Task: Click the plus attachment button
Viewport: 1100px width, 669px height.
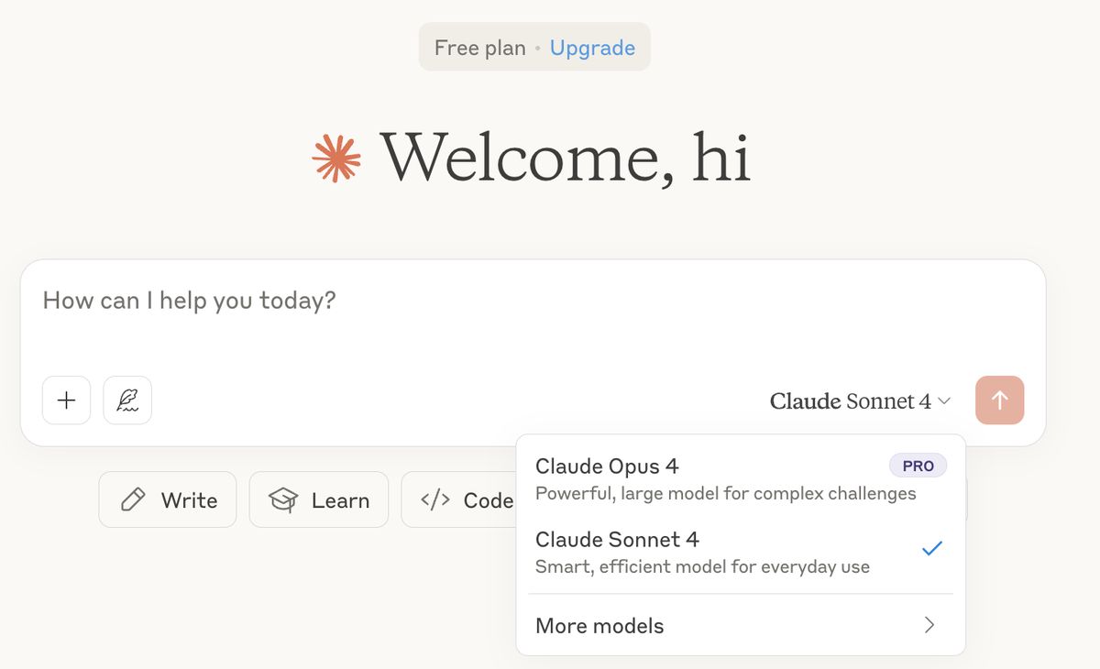Action: (x=66, y=400)
